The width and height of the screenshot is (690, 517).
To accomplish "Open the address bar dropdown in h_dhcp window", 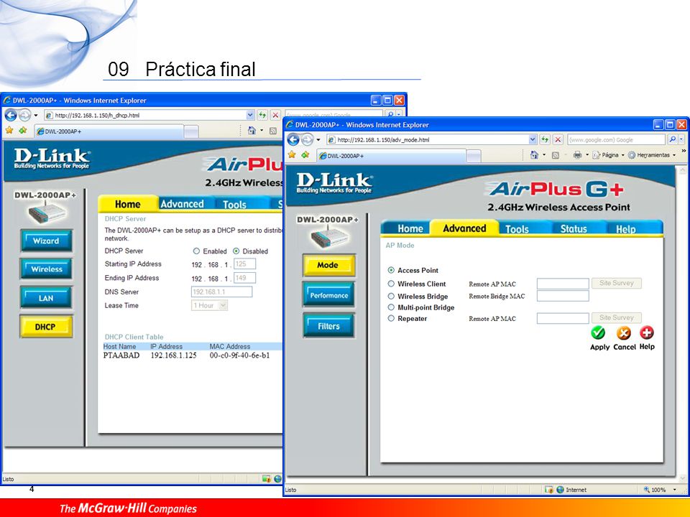I will pos(249,115).
